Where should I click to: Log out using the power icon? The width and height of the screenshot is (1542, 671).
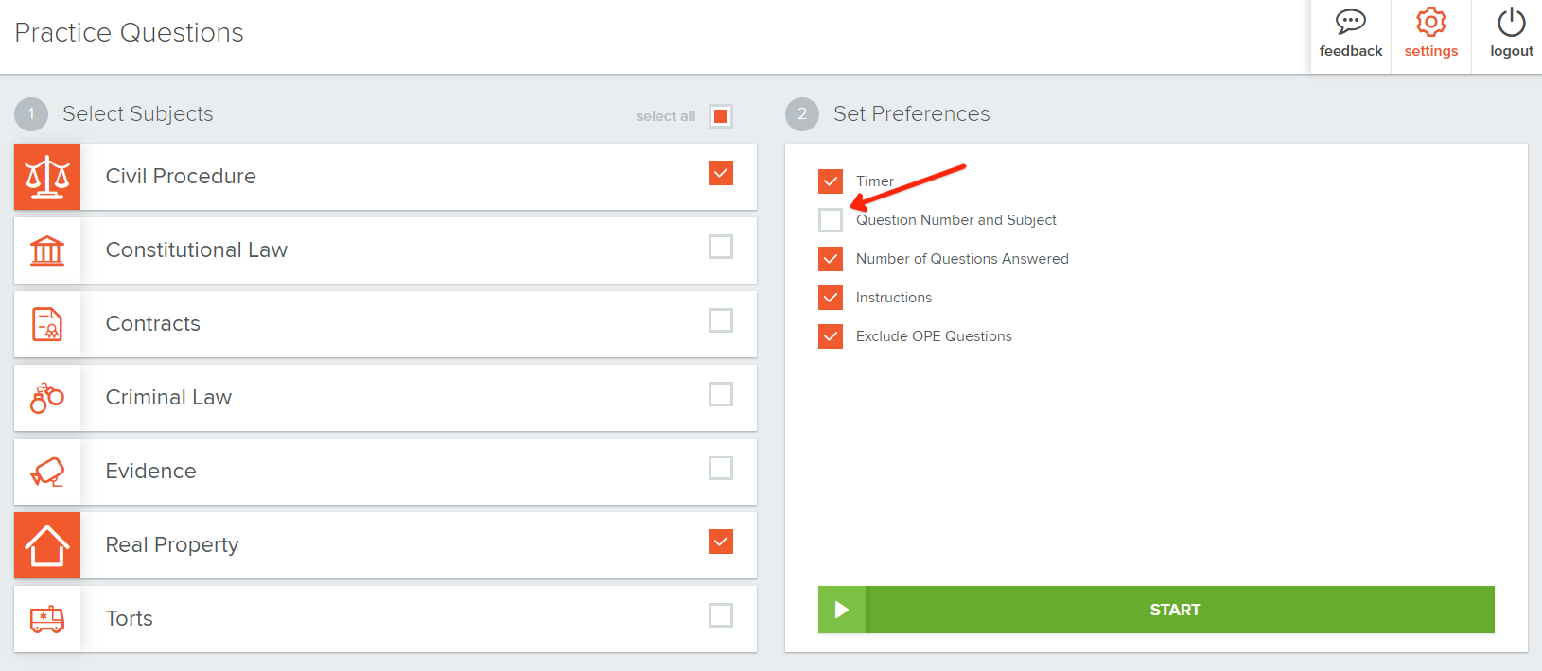point(1511,22)
